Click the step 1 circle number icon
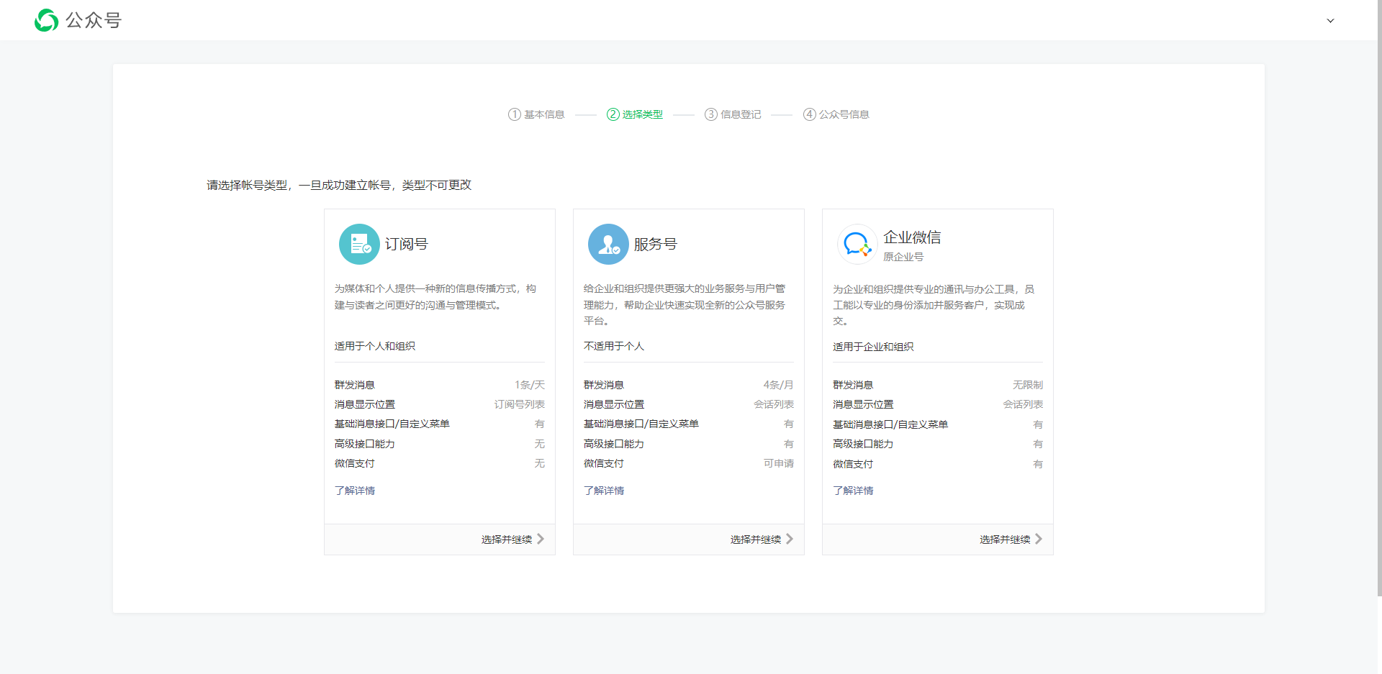Screen dimensions: 1382x674 click(x=515, y=114)
